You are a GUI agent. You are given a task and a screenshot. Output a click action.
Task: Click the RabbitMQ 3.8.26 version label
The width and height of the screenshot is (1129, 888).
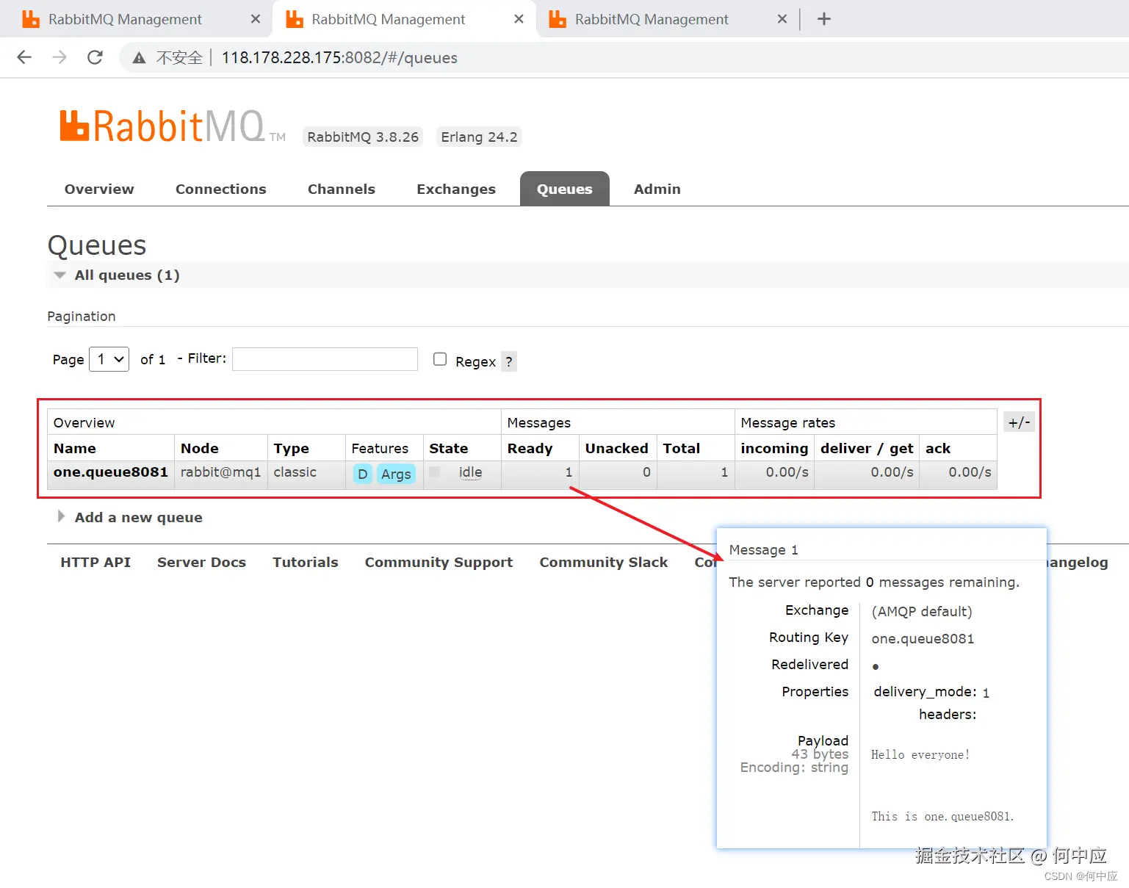pos(363,137)
